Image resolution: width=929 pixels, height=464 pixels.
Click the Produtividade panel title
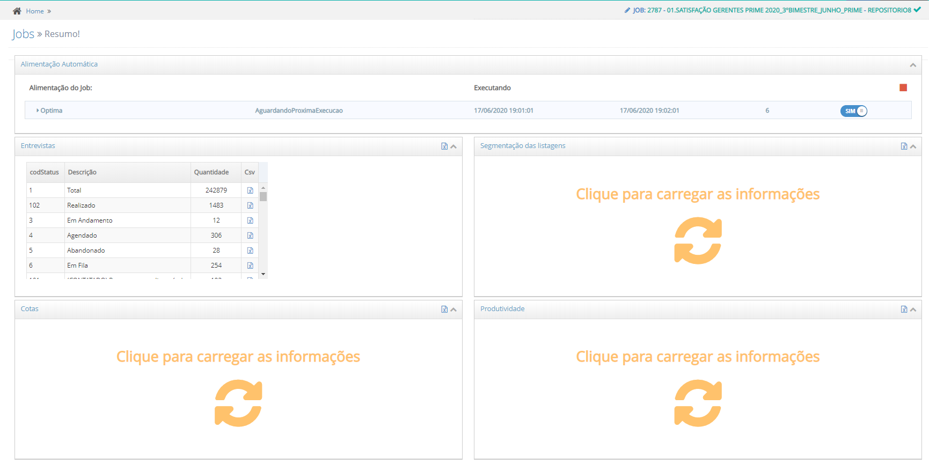coord(502,309)
